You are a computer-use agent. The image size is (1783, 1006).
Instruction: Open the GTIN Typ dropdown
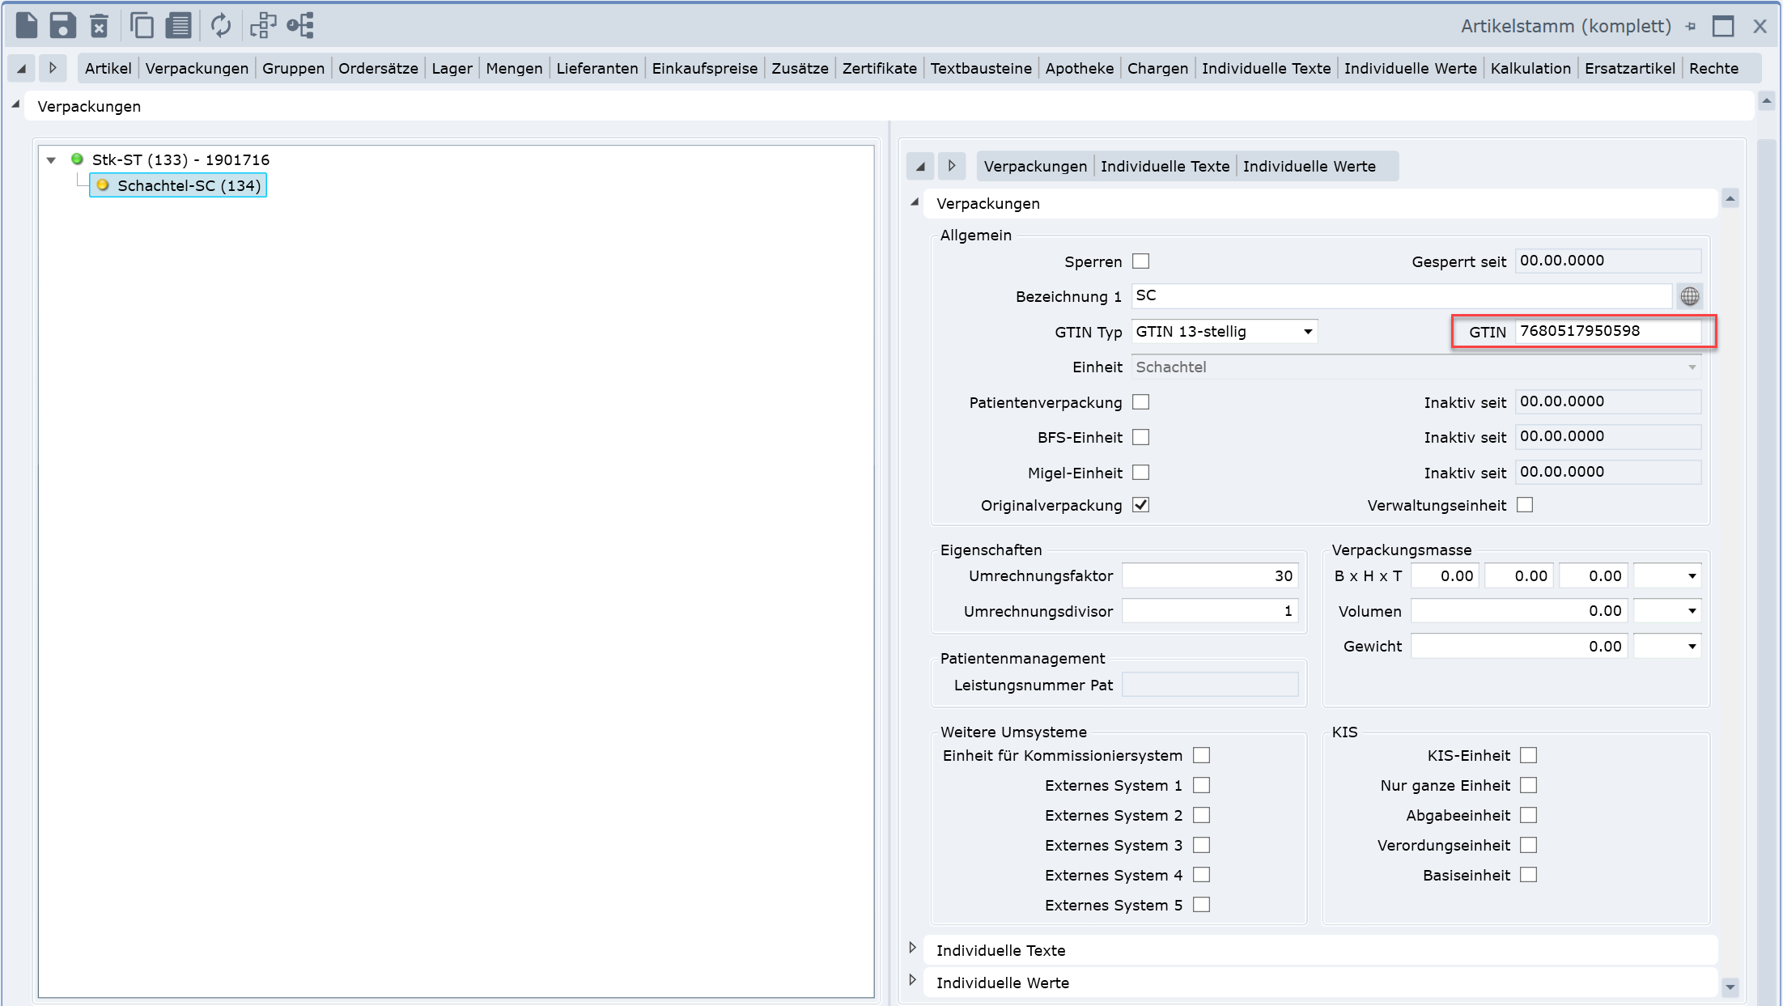point(1307,332)
